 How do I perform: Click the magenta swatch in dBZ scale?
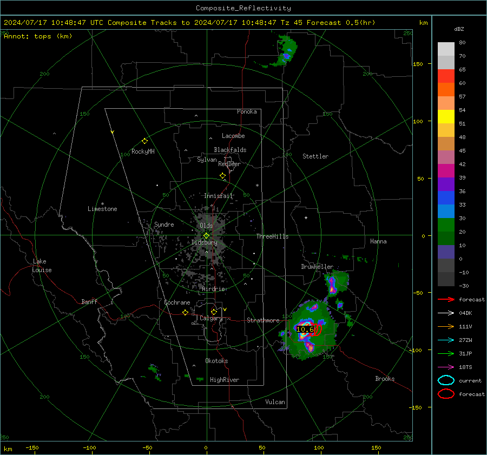[446, 171]
